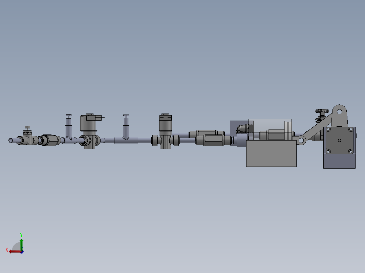Click the top hole of the pivot bracket
The height and width of the screenshot is (273, 365).
[x=339, y=112]
